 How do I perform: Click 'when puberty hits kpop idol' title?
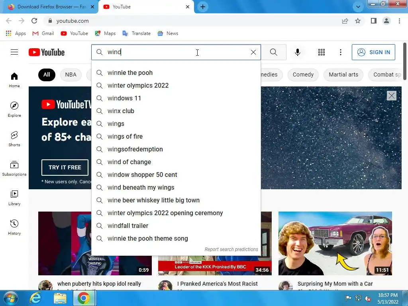tap(99, 284)
